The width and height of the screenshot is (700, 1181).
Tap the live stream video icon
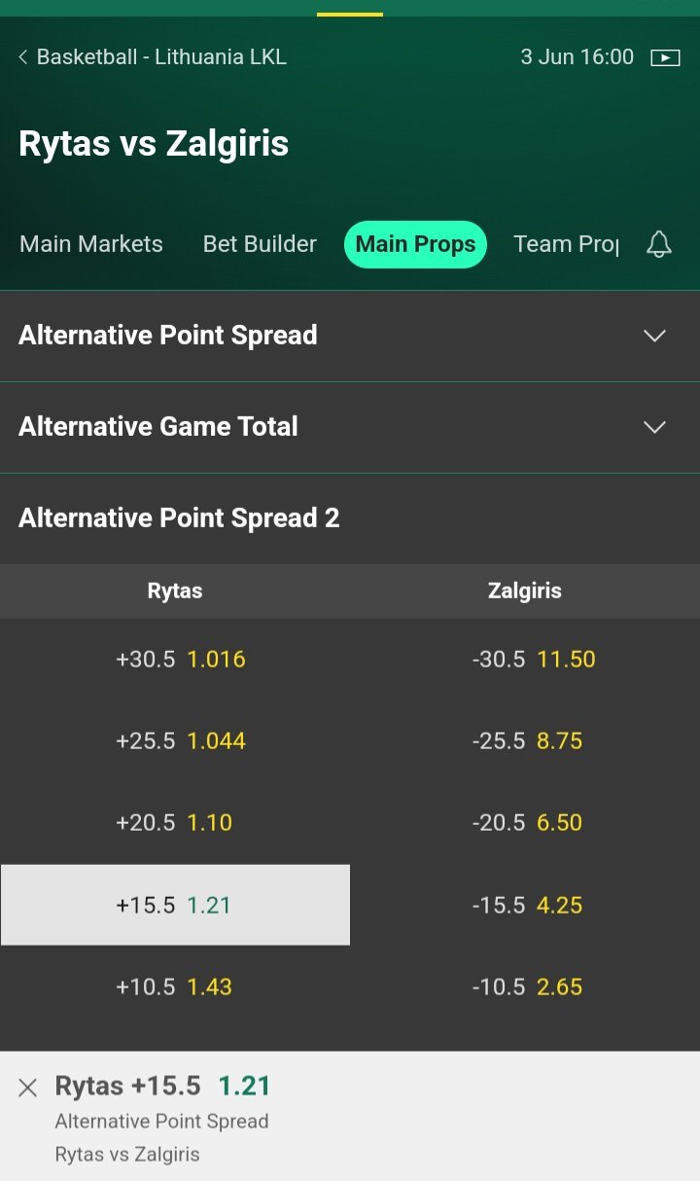665,57
